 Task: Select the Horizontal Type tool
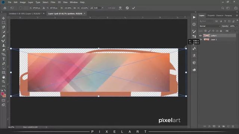(3, 59)
